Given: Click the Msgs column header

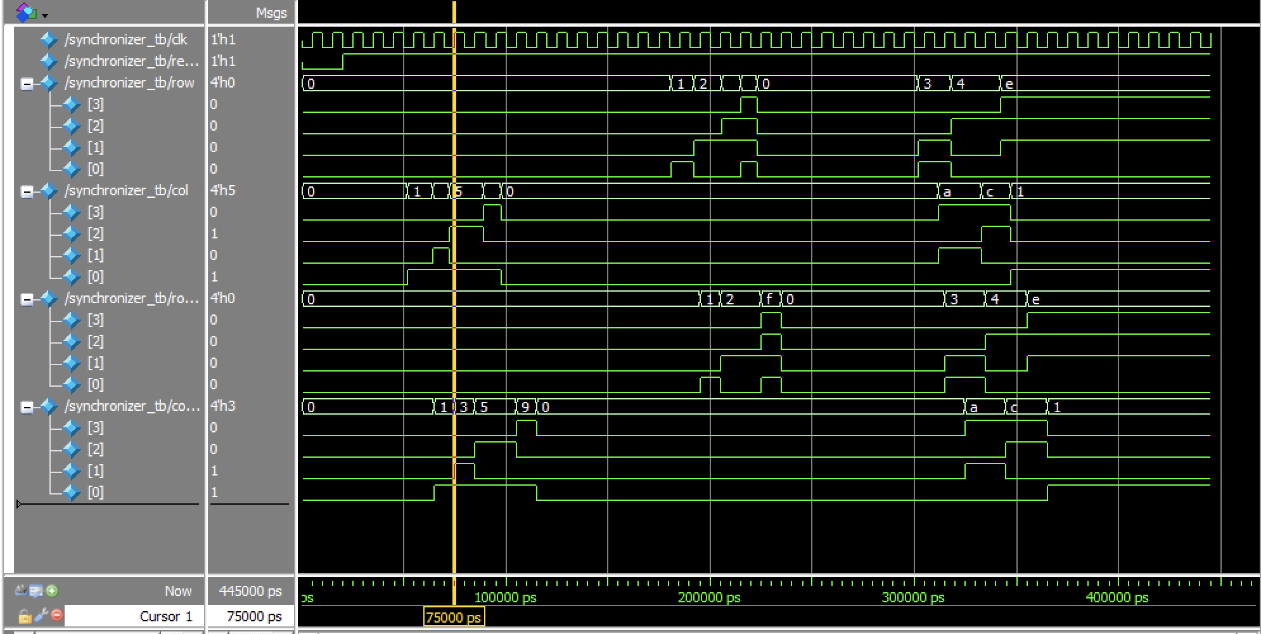Looking at the screenshot, I should click(271, 13).
